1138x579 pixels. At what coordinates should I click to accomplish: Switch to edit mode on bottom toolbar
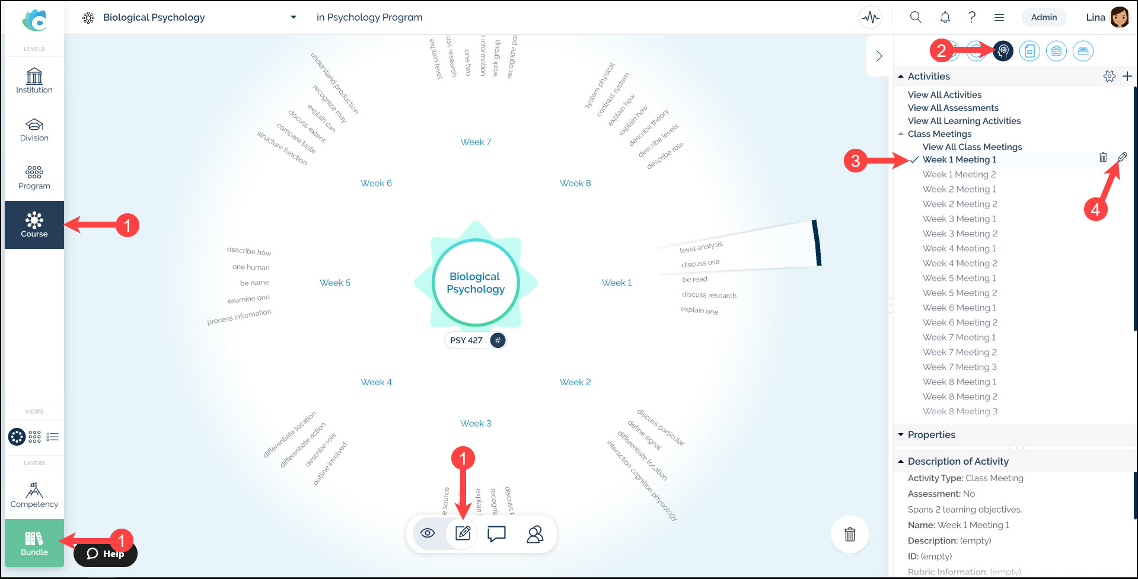tap(463, 533)
